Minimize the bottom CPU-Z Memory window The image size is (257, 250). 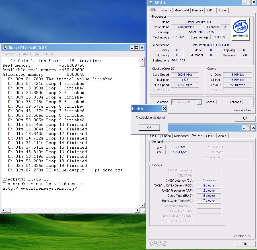point(244,128)
